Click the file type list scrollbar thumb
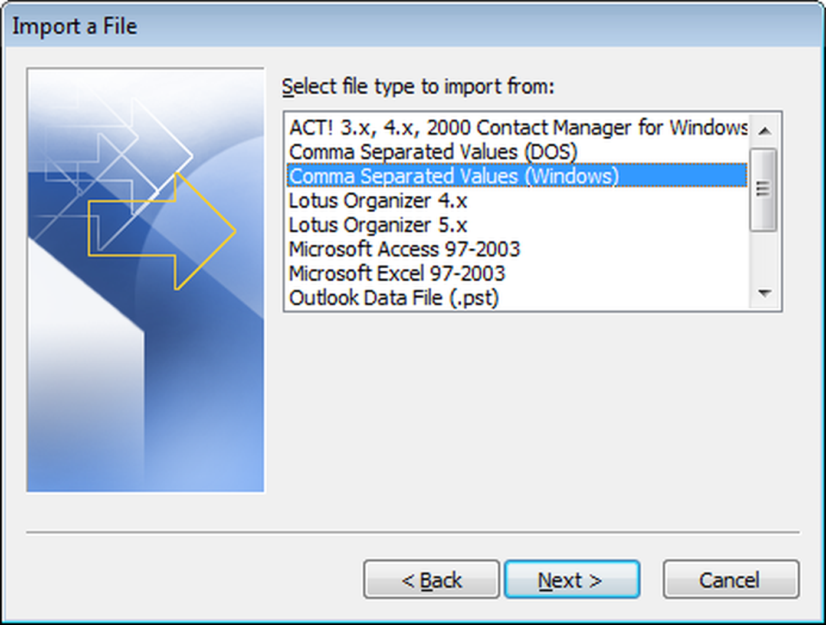This screenshot has height=625, width=826. [763, 189]
